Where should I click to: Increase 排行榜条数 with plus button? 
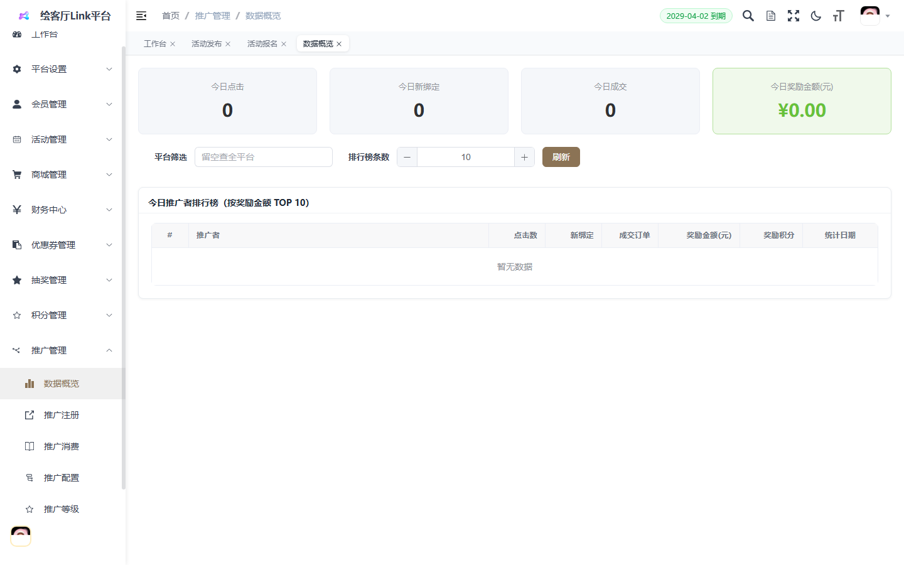(524, 157)
